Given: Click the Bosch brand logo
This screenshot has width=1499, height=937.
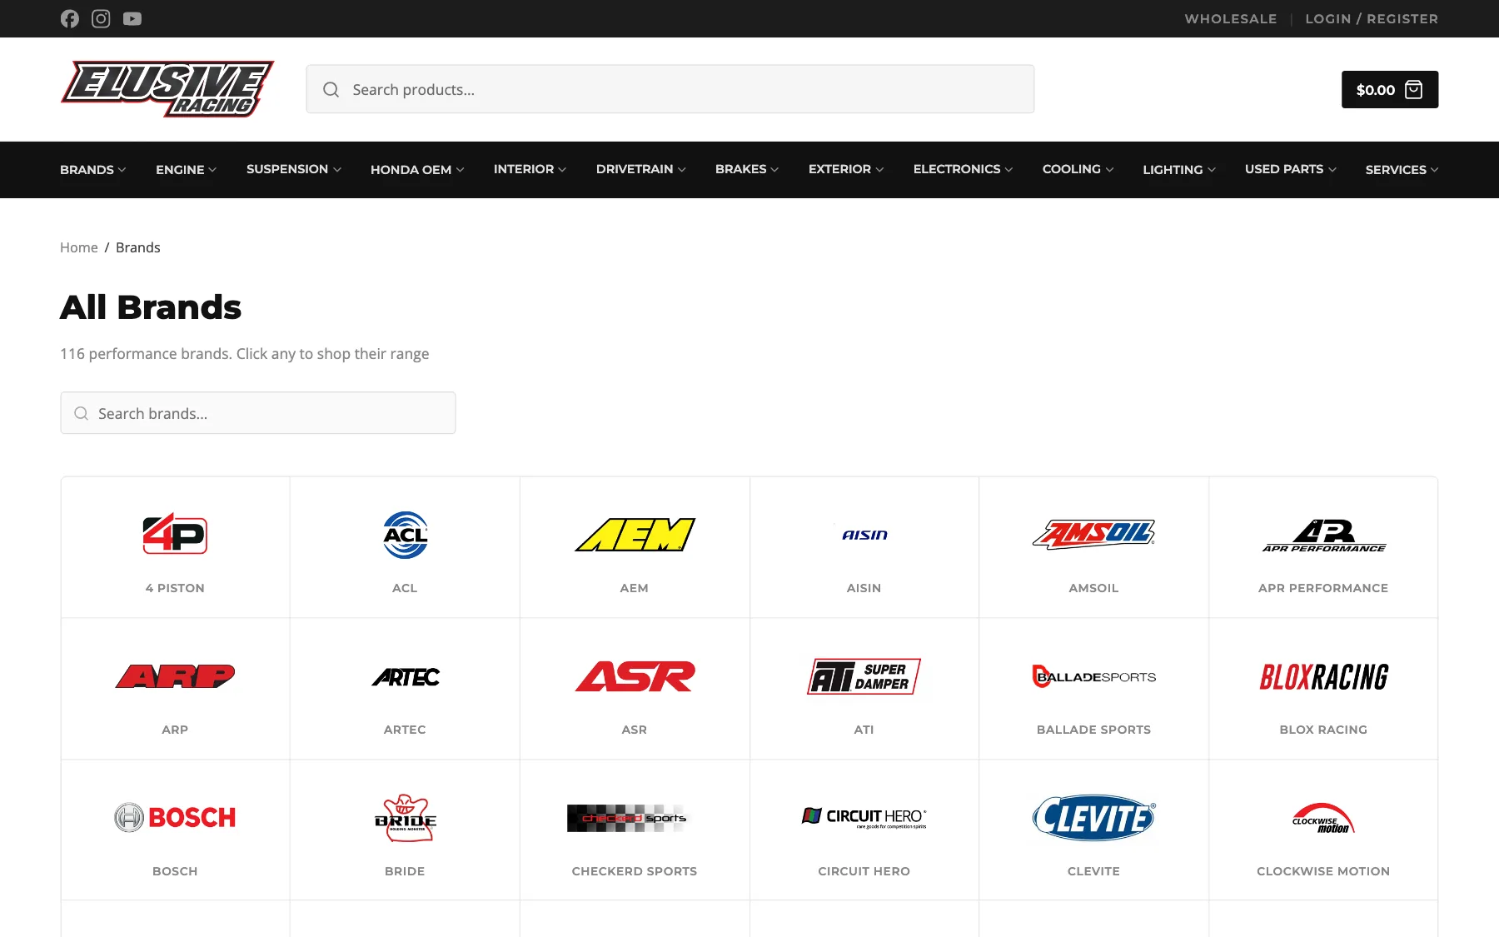Looking at the screenshot, I should (175, 817).
